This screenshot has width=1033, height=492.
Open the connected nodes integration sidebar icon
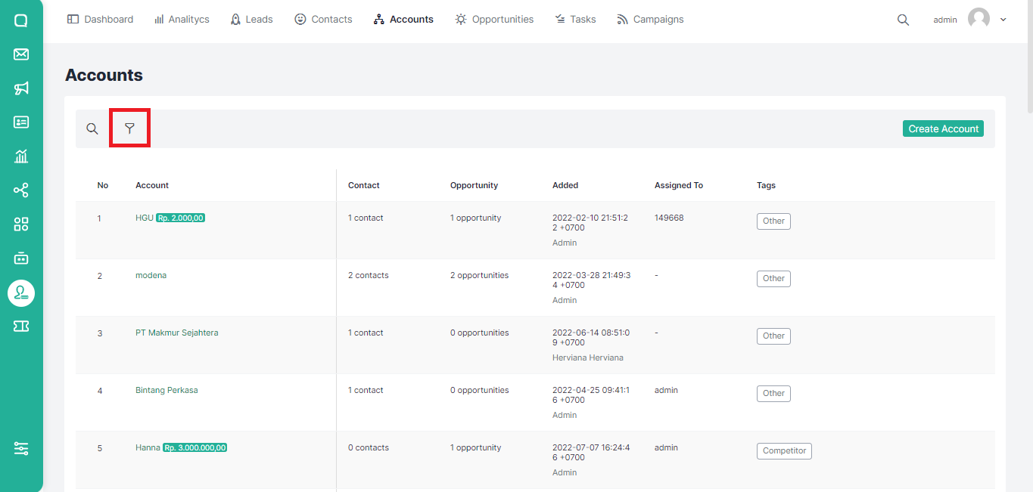(21, 190)
